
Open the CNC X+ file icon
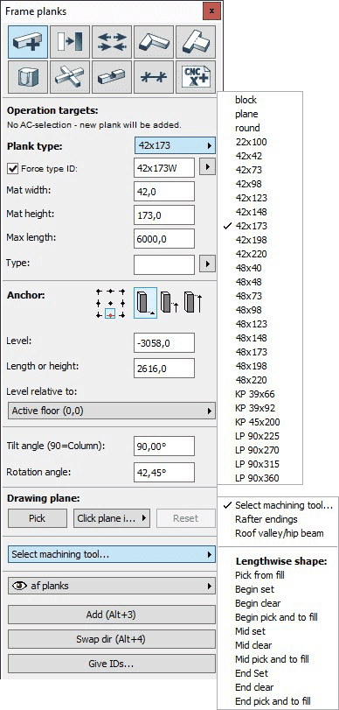tap(196, 77)
